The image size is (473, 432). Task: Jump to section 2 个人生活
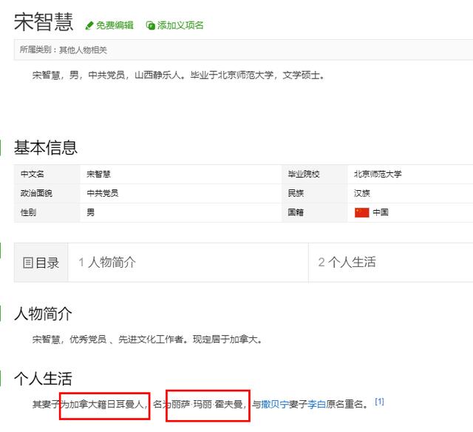click(347, 262)
